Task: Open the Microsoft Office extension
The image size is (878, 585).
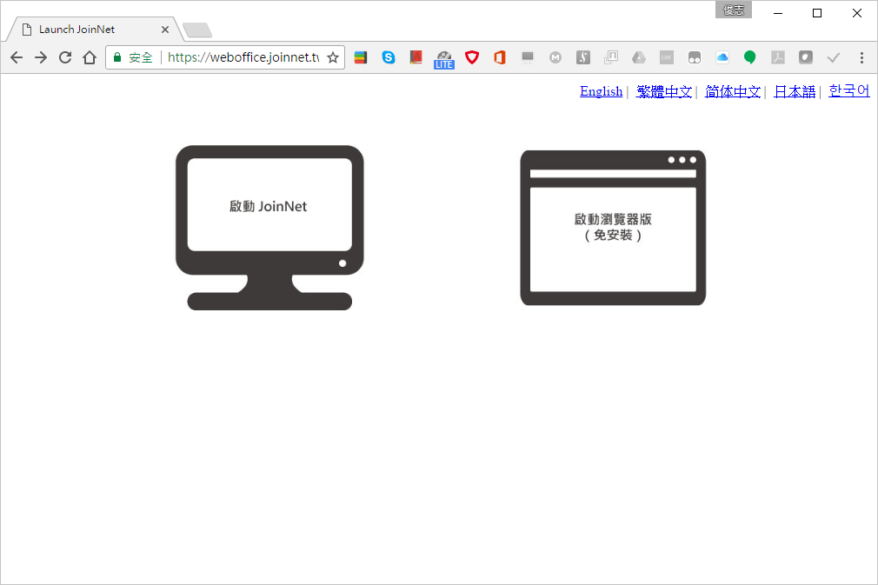Action: coord(500,57)
